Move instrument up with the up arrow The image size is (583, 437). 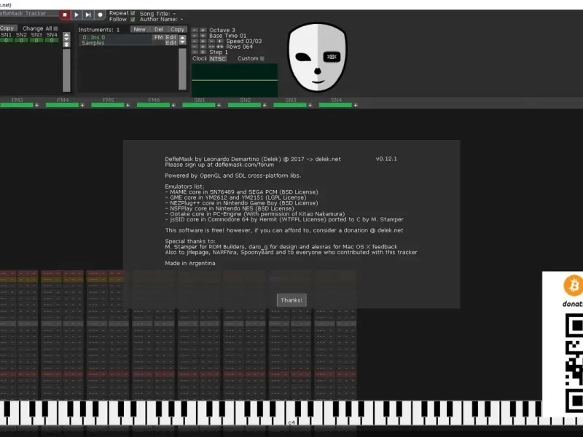click(x=182, y=38)
